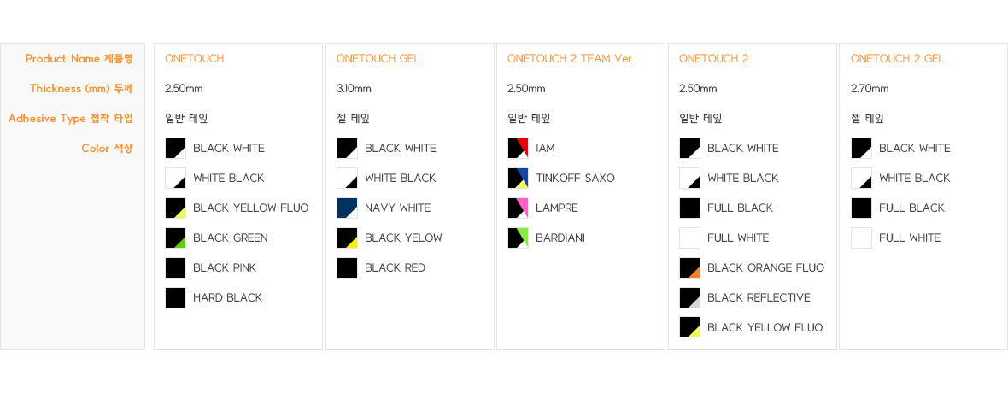
Task: Click the ONETOUCH Black Yellow Fluo swatch
Action: coord(175,208)
